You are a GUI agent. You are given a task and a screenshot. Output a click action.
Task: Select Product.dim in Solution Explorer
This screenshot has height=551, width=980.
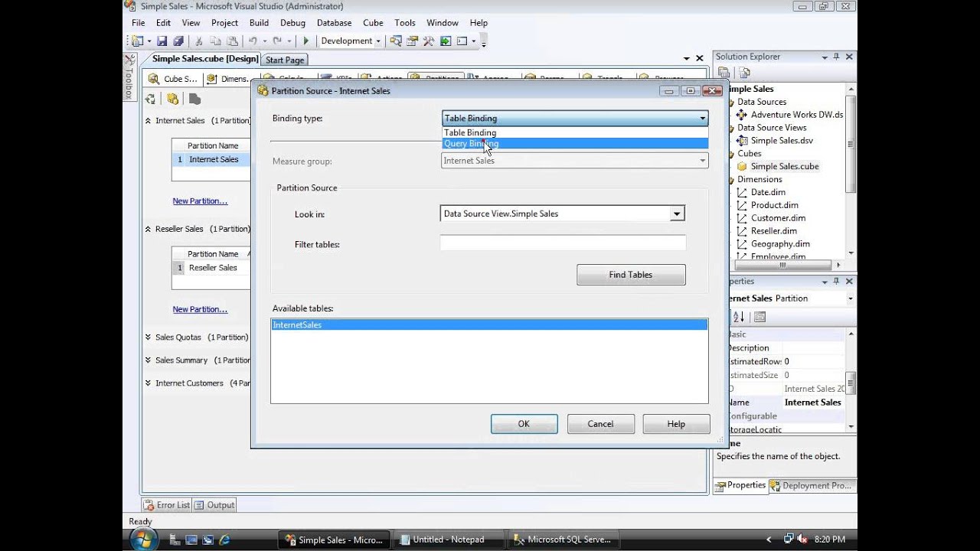tap(775, 205)
